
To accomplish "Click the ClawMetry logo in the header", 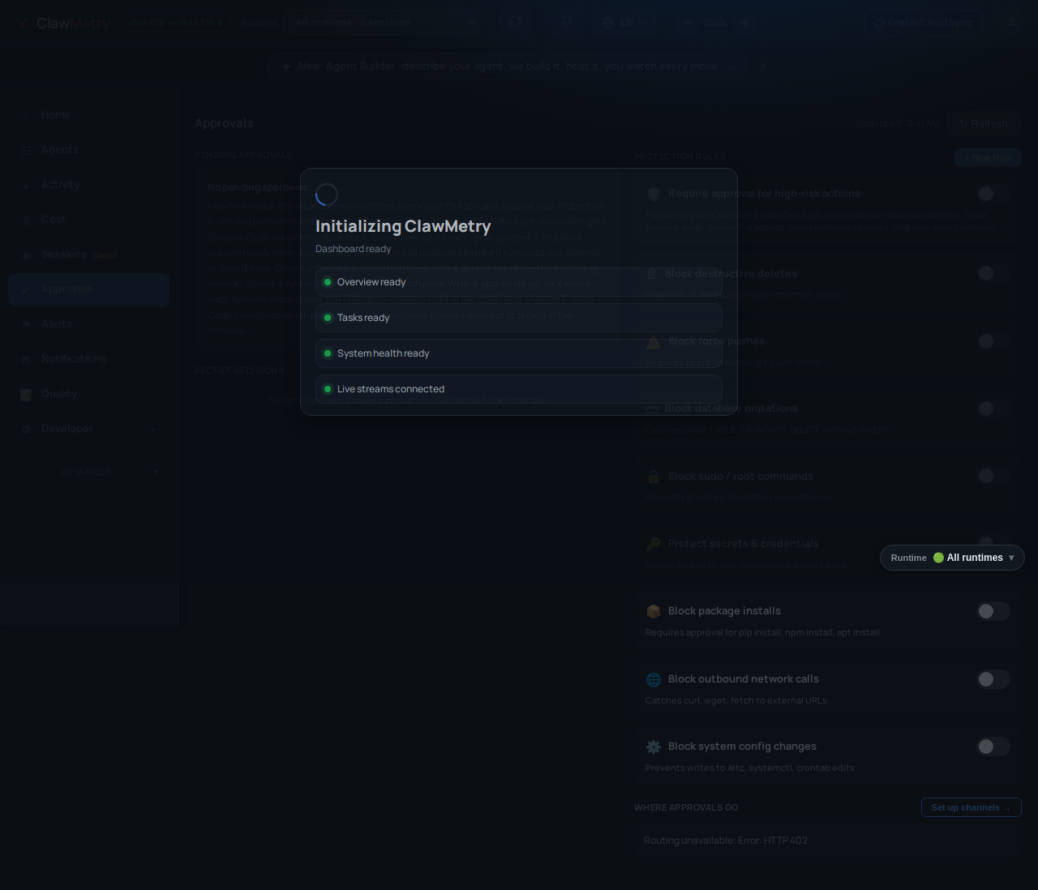I will 64,24.
